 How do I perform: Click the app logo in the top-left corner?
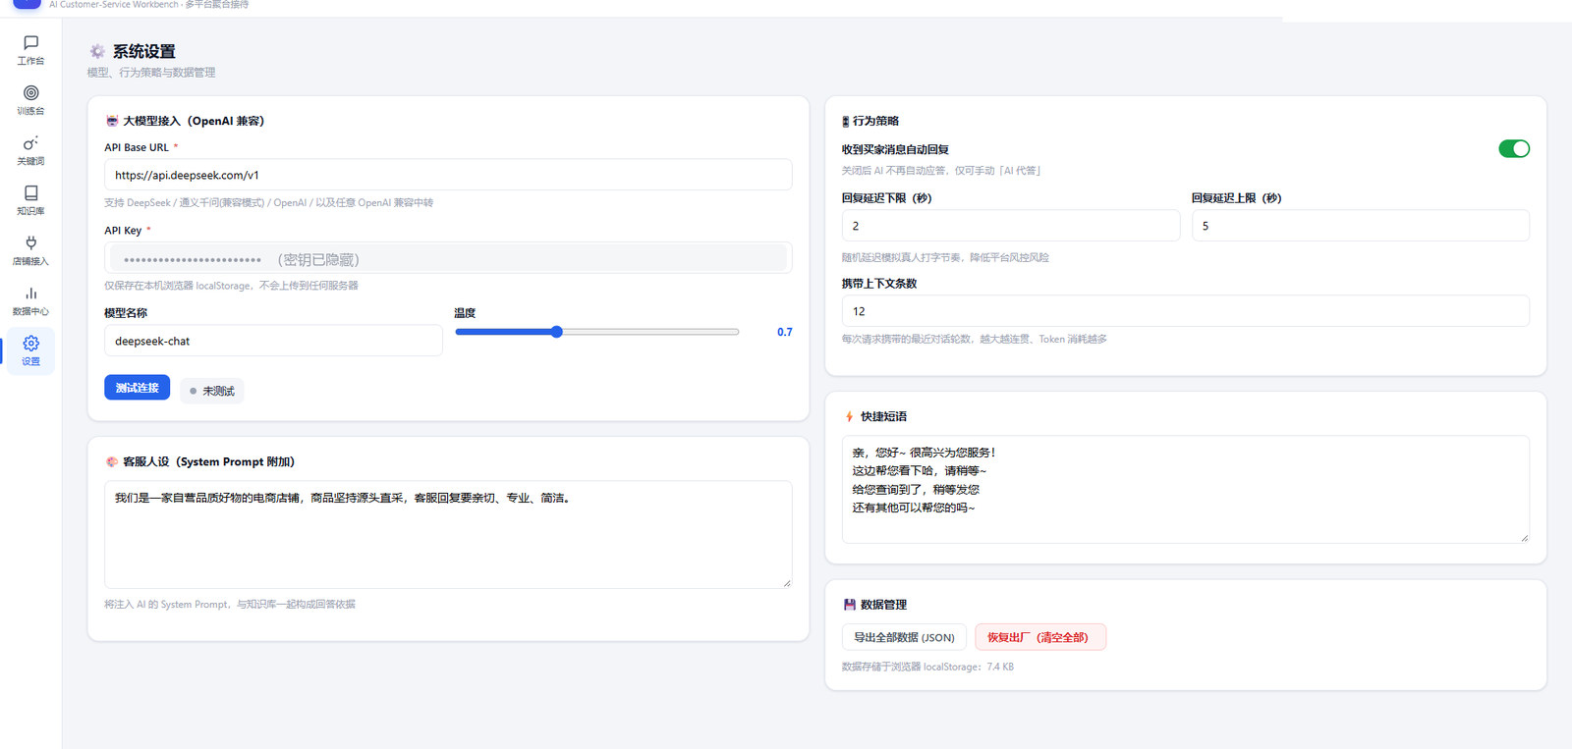[27, 3]
